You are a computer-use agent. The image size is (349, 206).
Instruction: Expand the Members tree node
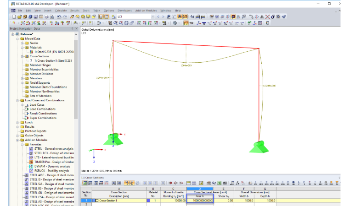[22, 78]
